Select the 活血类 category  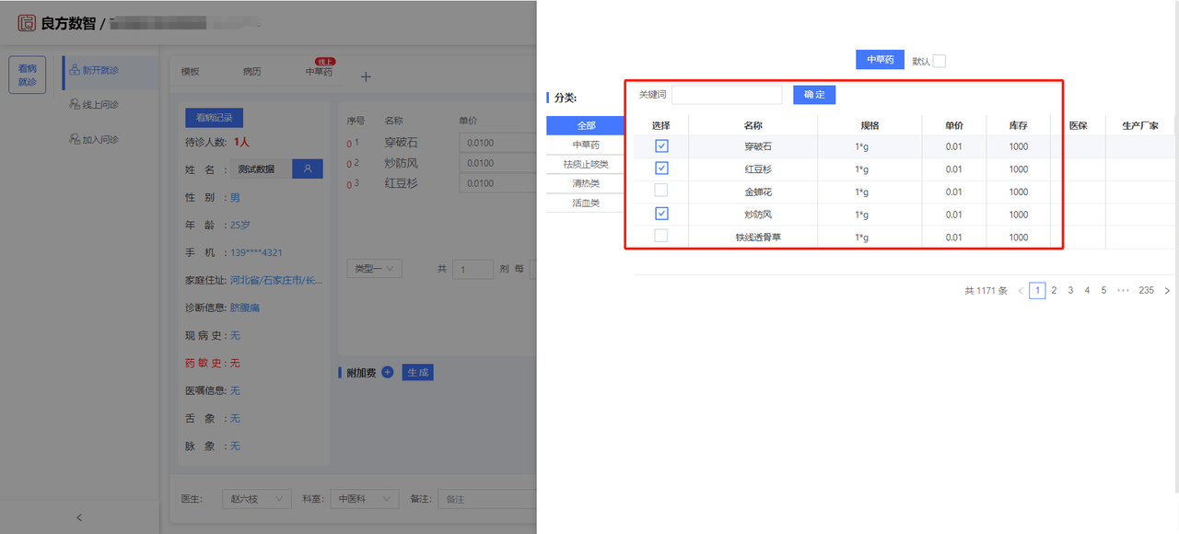(x=586, y=203)
